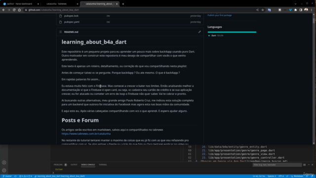Viewport: 316px width, 178px height.
Task: Open Chrome three-dot menu
Action: (312, 10)
